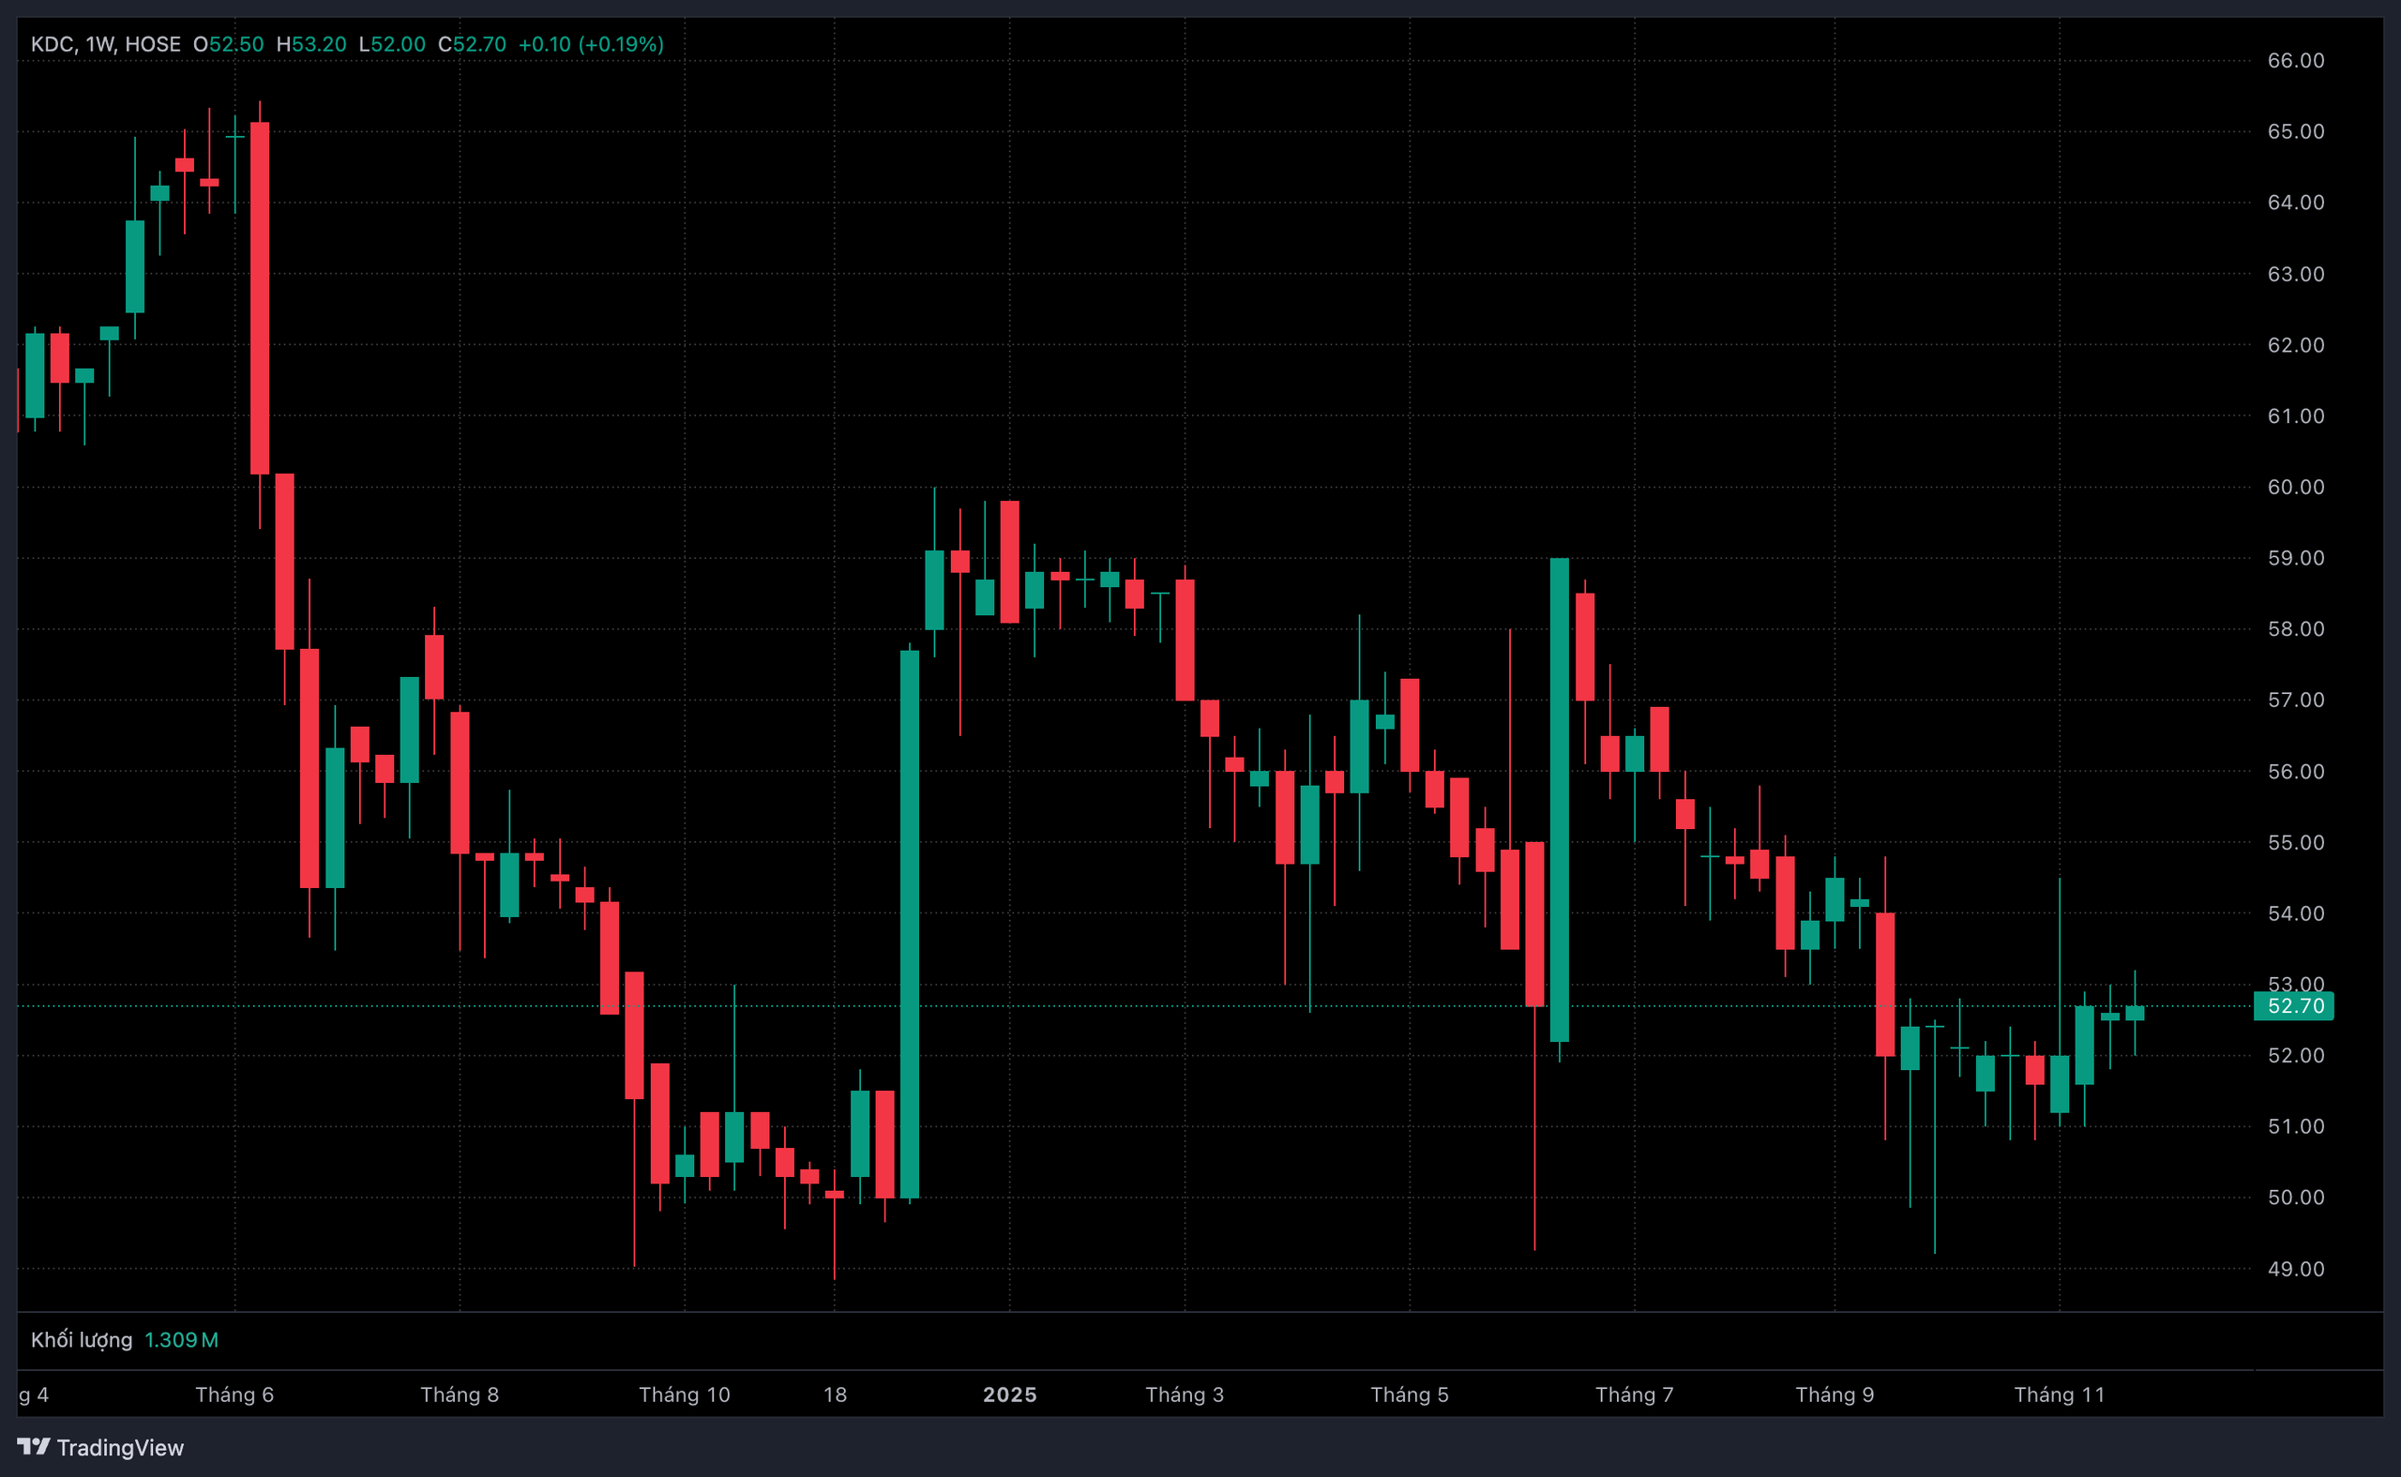
Task: Select the 2025 label on time axis
Action: (1009, 1394)
